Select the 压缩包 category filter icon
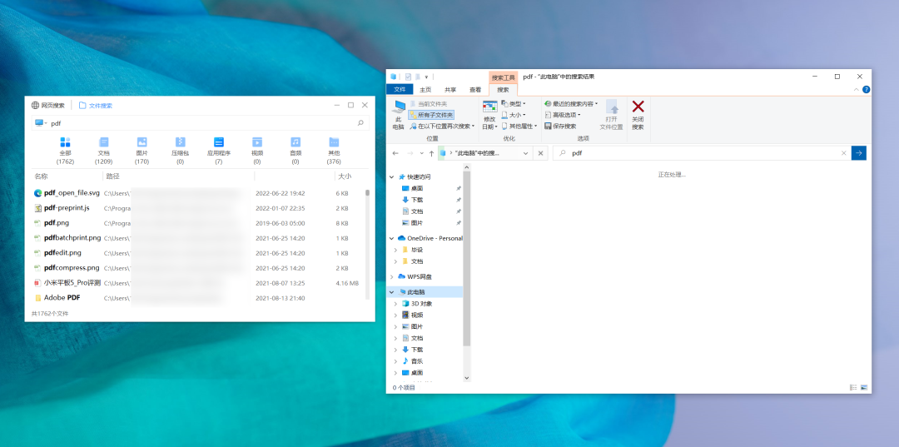Viewport: 899px width, 447px height. coord(180,142)
